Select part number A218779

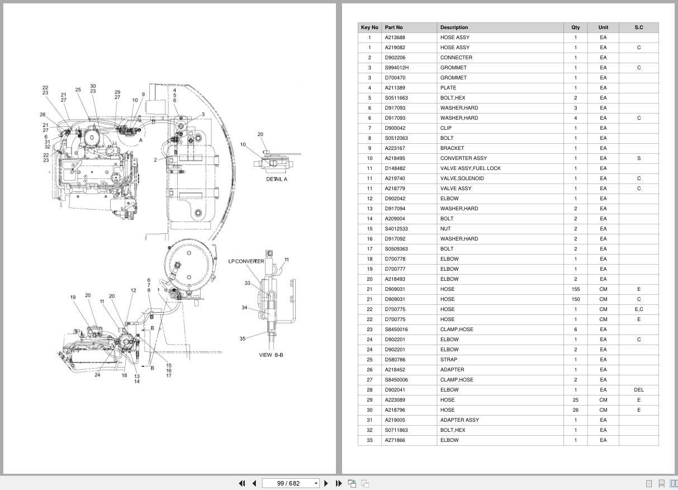pos(395,189)
